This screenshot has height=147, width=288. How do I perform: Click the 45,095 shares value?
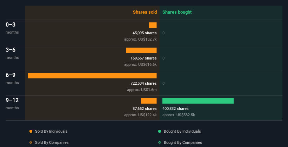145,33
